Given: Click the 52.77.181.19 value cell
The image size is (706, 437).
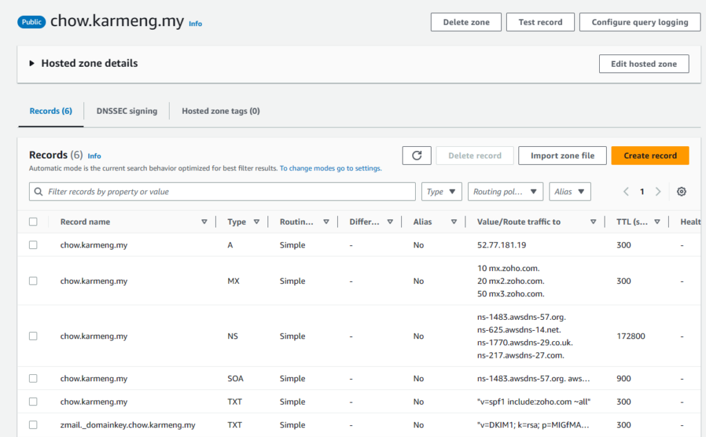Looking at the screenshot, I should click(x=502, y=245).
